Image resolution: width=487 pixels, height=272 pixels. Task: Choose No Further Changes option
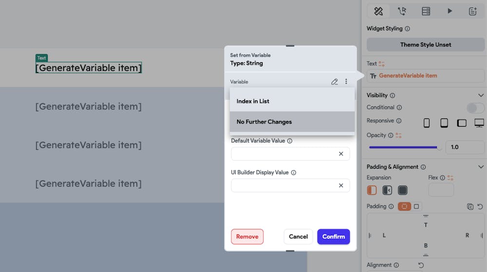(x=292, y=122)
